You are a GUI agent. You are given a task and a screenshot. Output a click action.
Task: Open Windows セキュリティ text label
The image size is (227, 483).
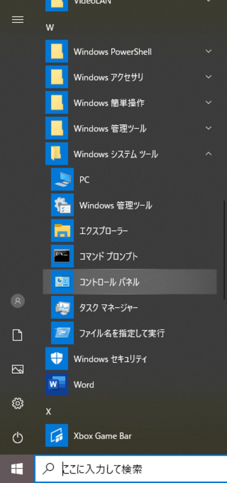[110, 359]
